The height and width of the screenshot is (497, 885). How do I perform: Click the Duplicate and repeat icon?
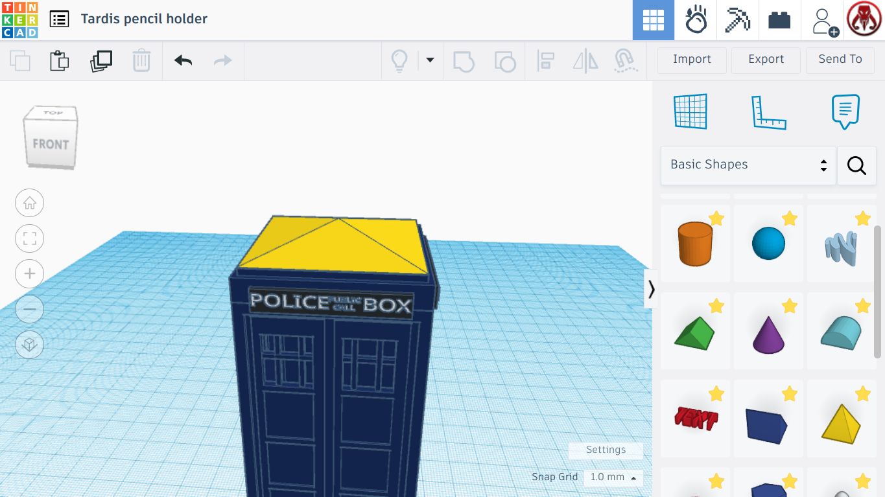pos(101,61)
